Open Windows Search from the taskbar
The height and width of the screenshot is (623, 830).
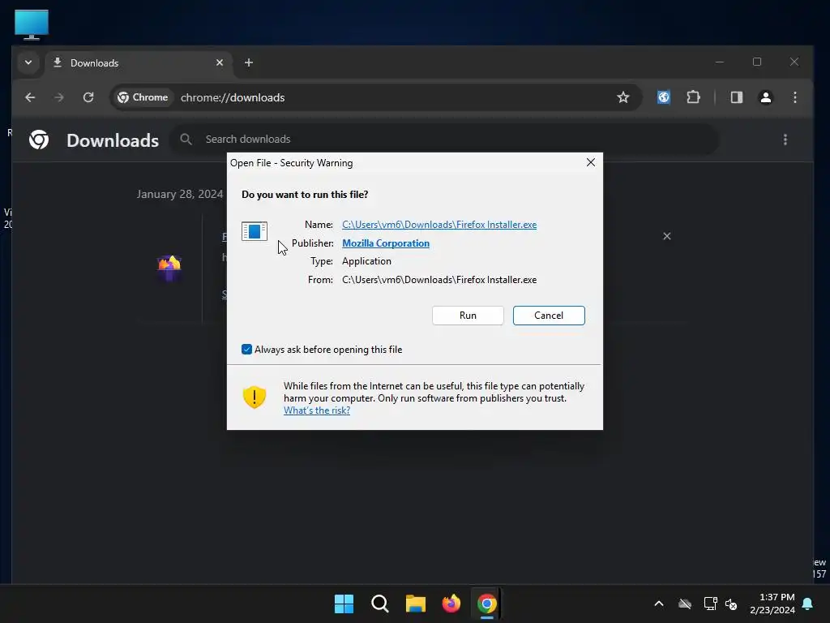pyautogui.click(x=379, y=604)
